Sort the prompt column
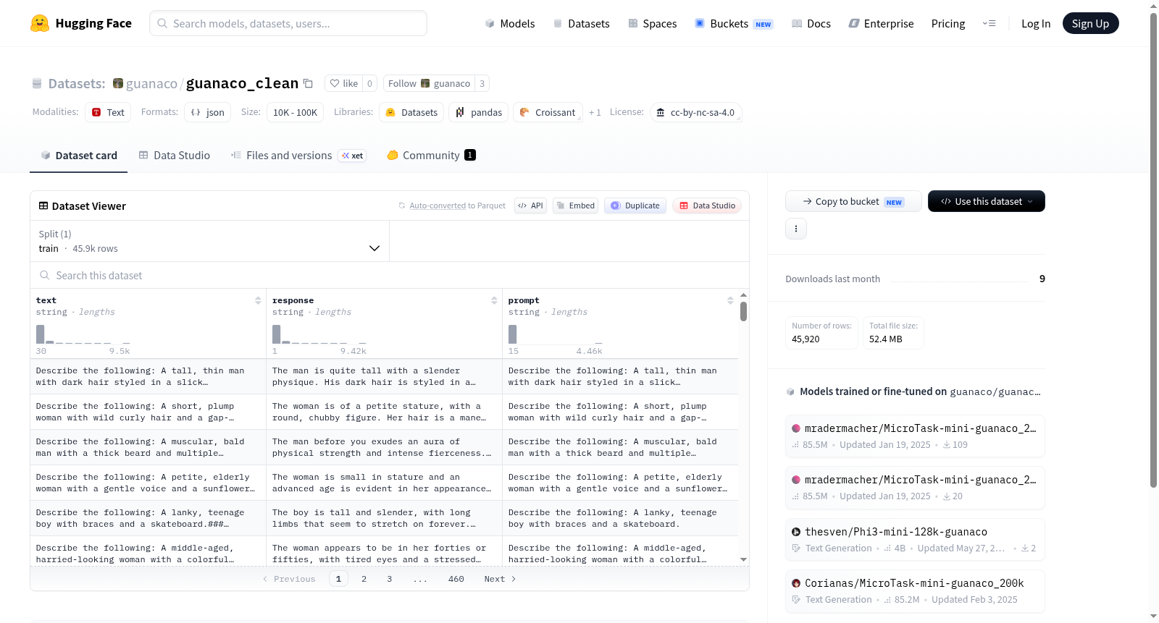 point(730,300)
